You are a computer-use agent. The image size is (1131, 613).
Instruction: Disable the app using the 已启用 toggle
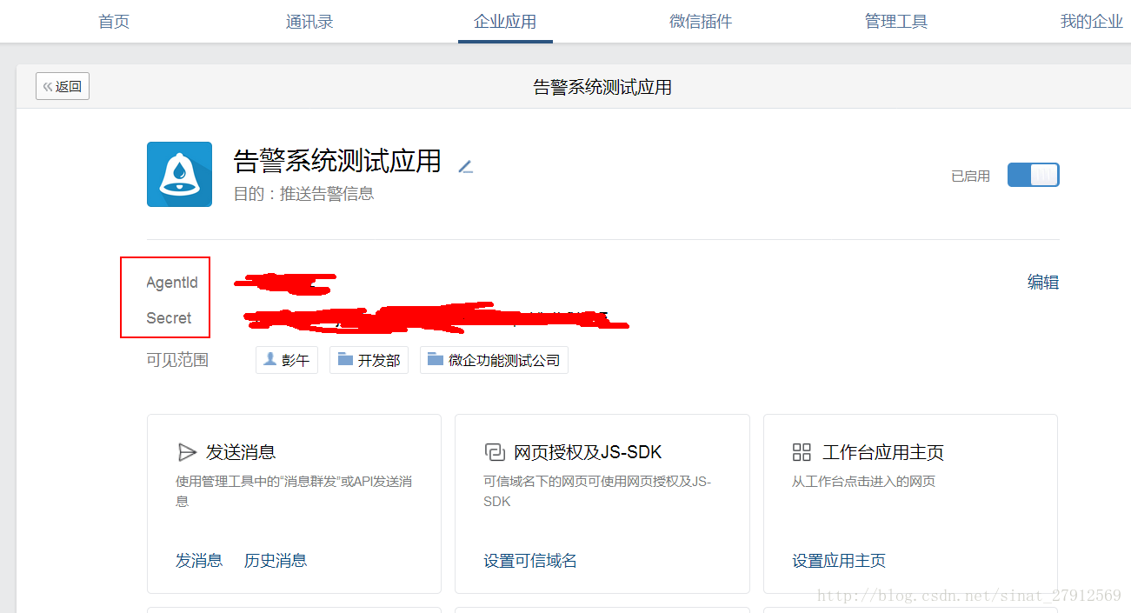(1033, 174)
